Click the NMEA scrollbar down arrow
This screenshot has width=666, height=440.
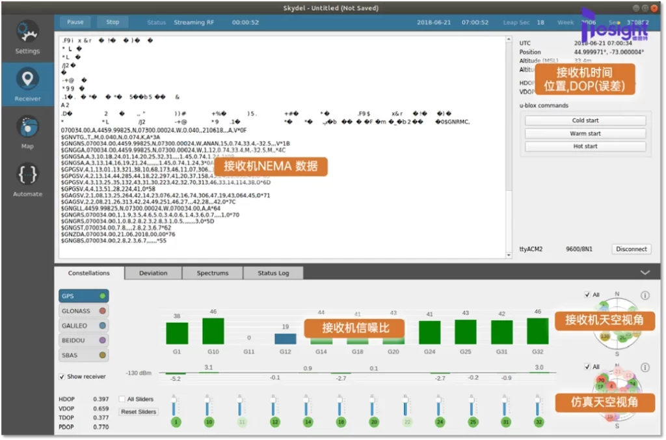(x=509, y=255)
